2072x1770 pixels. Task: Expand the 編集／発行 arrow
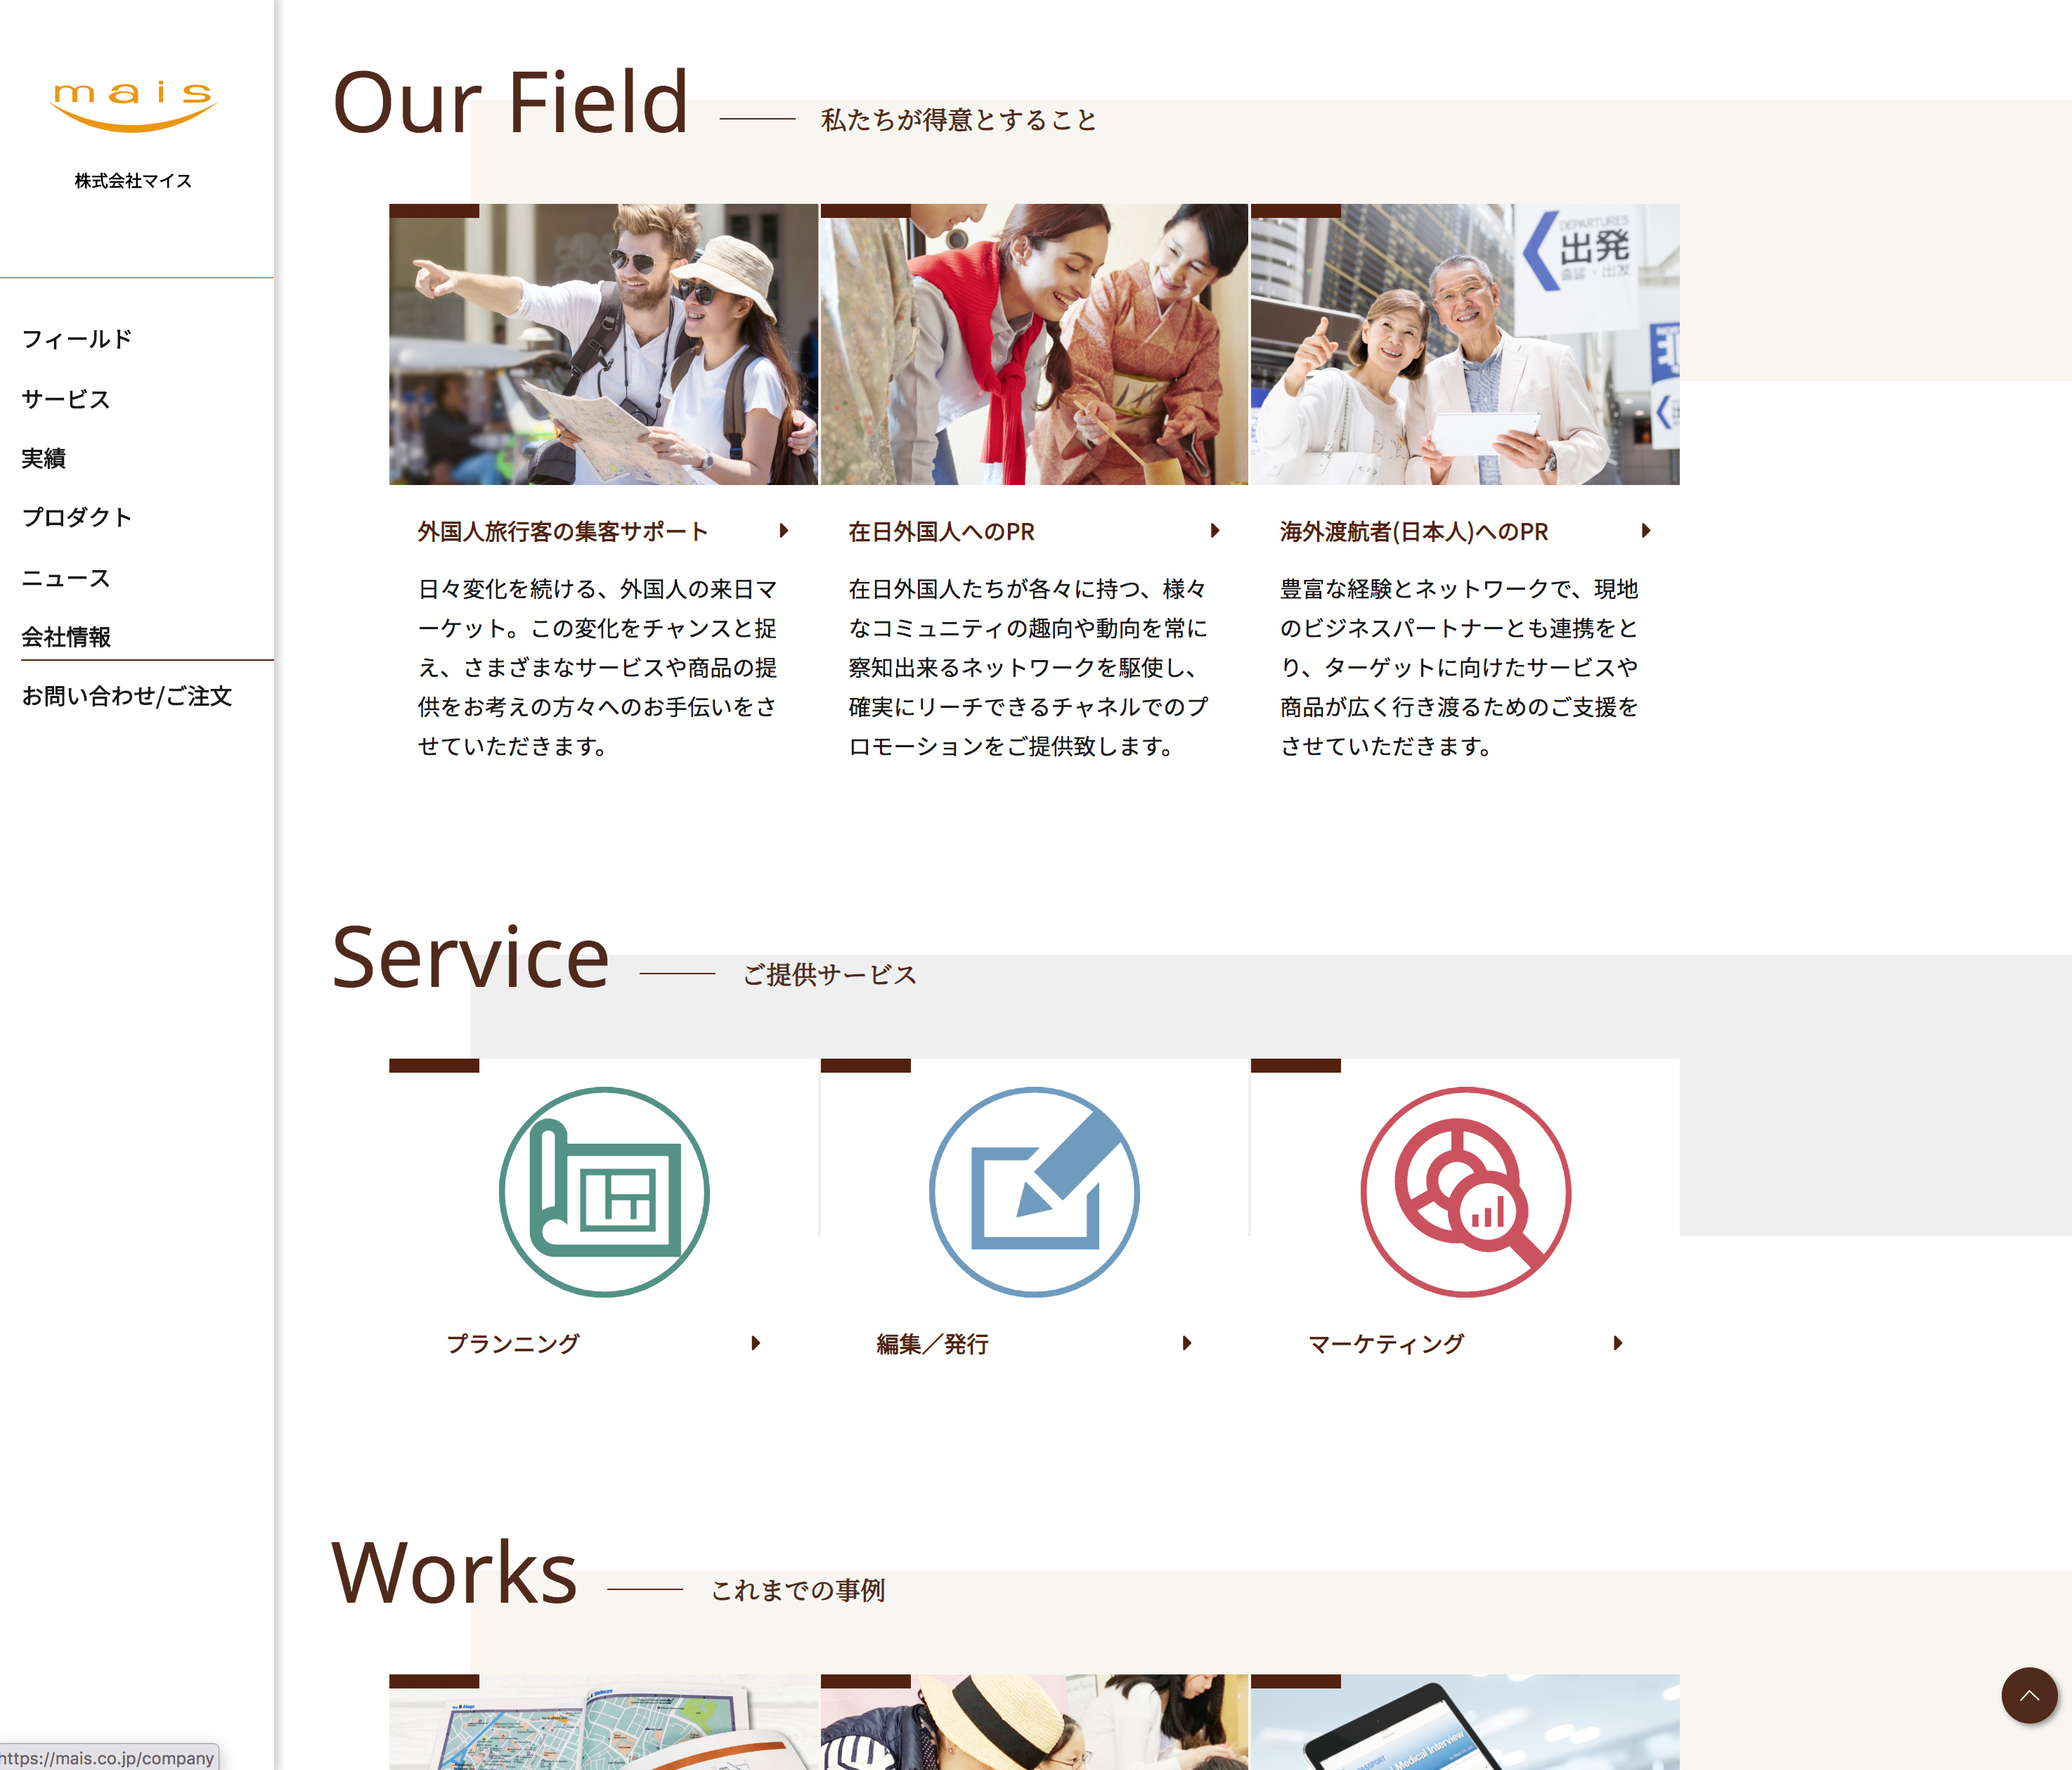1187,1343
